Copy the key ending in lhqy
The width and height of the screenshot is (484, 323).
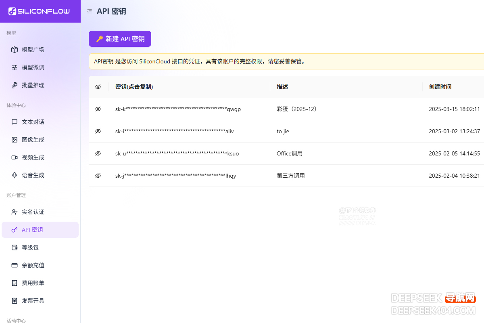tap(175, 176)
